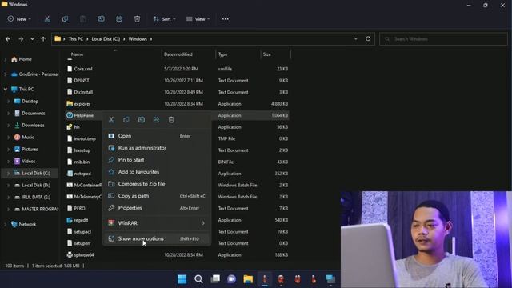Choose Add to Favourites
The height and width of the screenshot is (288, 512).
pos(157,172)
